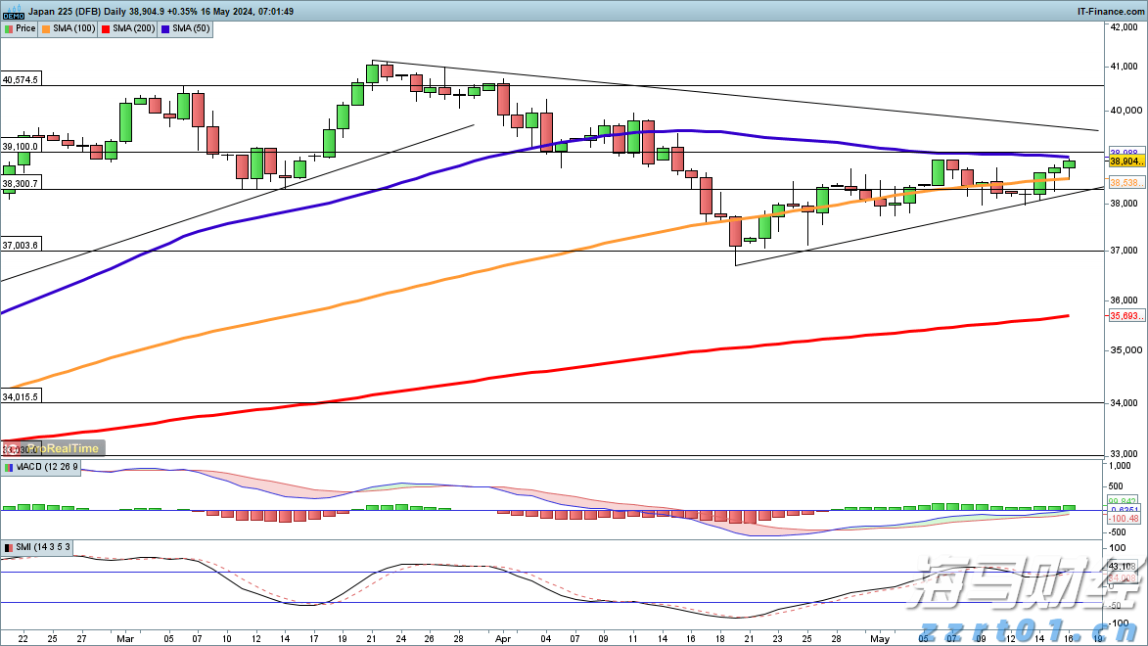The image size is (1148, 646).
Task: Click the 37,003.6 support level label
Action: click(x=21, y=245)
